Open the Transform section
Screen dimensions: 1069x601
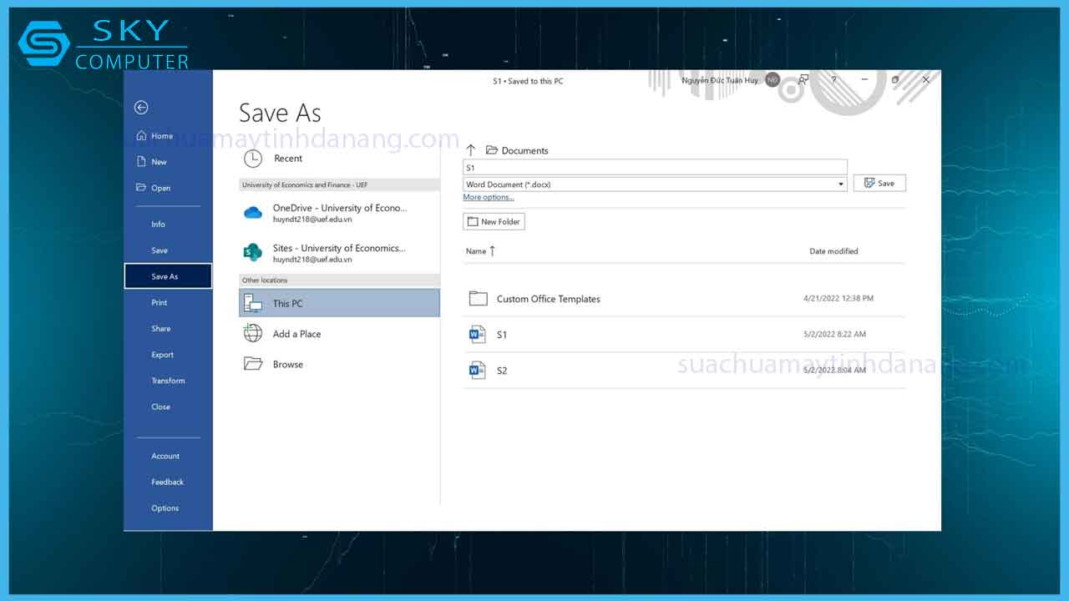coord(168,381)
